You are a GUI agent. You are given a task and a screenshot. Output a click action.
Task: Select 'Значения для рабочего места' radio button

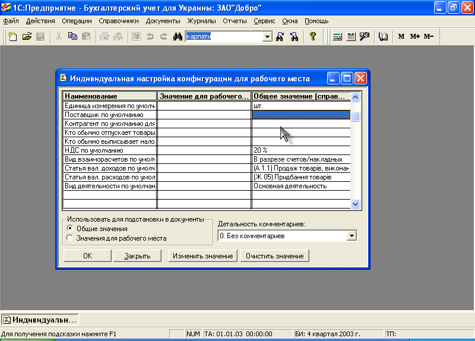[69, 238]
